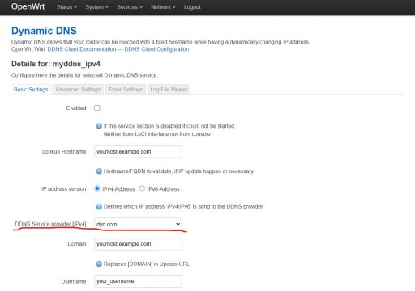This screenshot has width=415, height=291.
Task: Expand the Network menu
Action: (163, 7)
